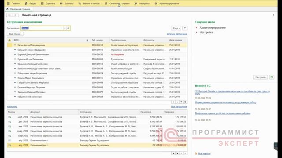The image size is (282, 158).
Task: Open the Администрирование menu section
Action: 167,4
